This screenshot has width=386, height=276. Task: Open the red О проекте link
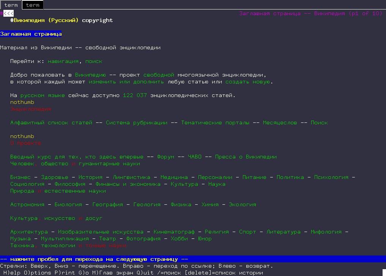tap(25, 143)
